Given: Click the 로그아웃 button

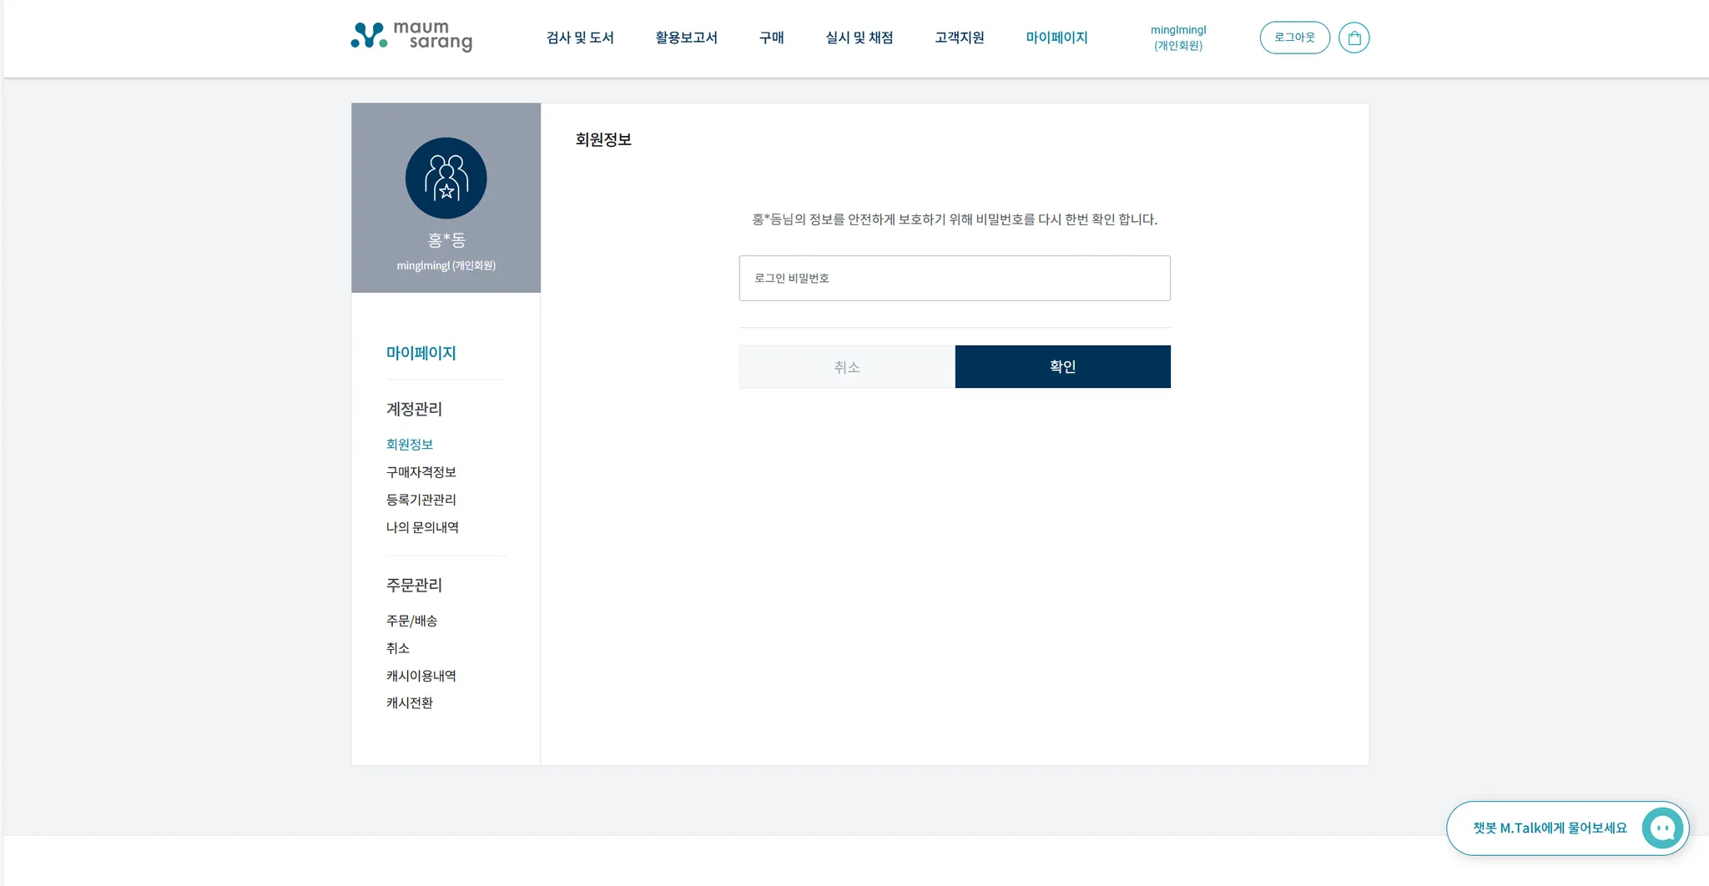Looking at the screenshot, I should tap(1295, 38).
